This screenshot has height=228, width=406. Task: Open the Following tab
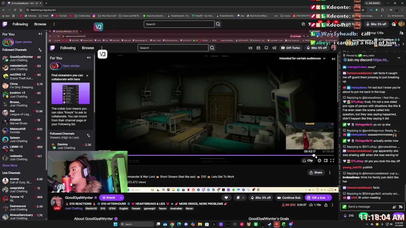20,24
